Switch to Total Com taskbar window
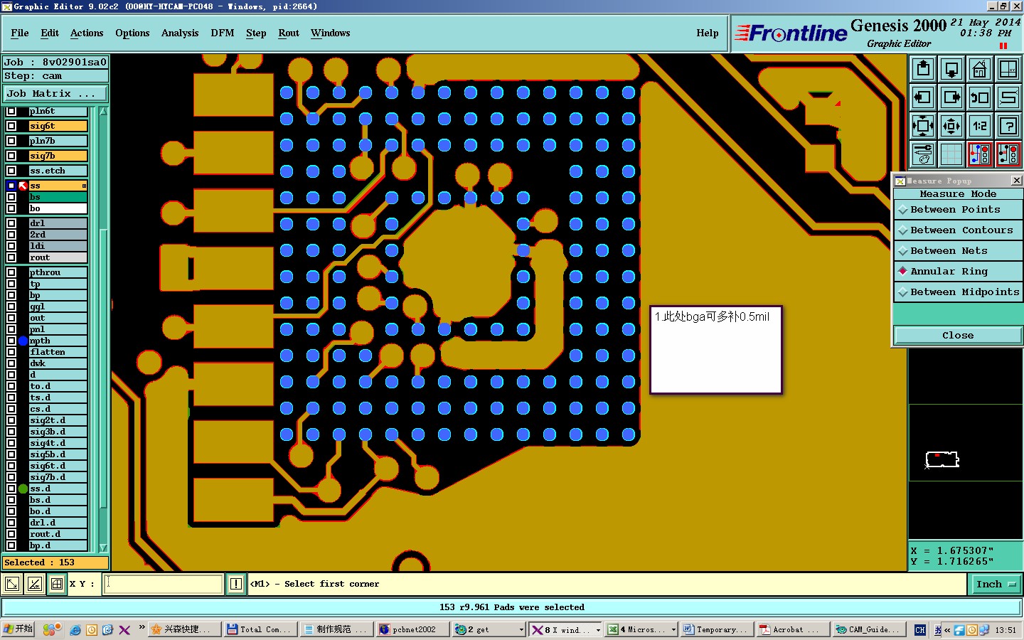Viewport: 1024px width, 640px height. coord(259,629)
